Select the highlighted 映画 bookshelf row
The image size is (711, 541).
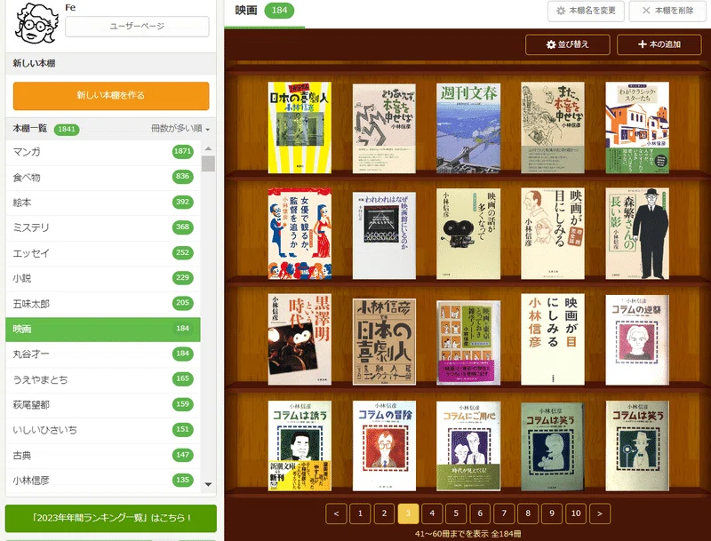click(103, 329)
